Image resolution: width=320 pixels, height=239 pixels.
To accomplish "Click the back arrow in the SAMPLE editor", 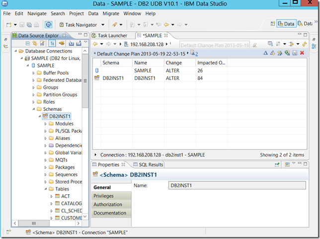I will [x=96, y=44].
